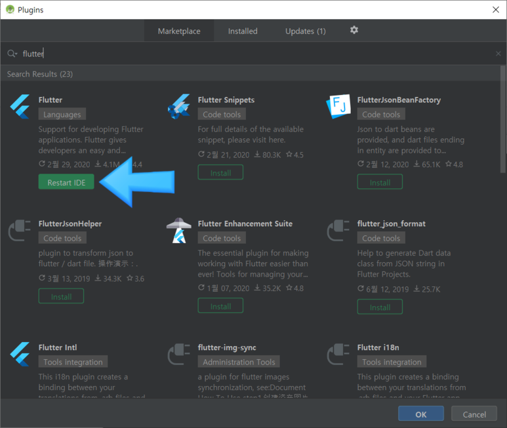Click Tools integration tag under Flutter i18n
Image resolution: width=507 pixels, height=428 pixels.
[x=392, y=362]
